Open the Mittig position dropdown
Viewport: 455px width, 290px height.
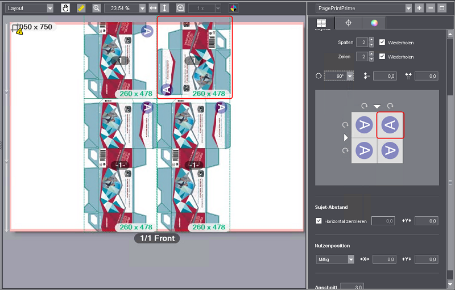(x=351, y=259)
